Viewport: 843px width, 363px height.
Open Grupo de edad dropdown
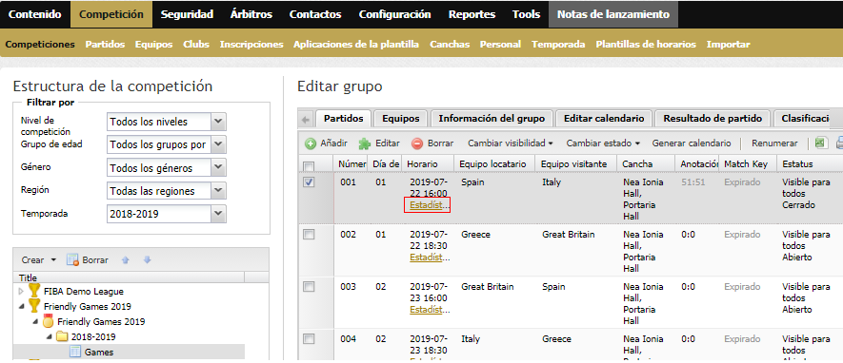tap(218, 144)
